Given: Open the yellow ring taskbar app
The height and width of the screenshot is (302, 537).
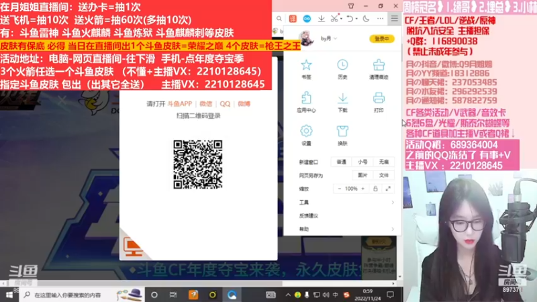Looking at the screenshot, I should [x=213, y=295].
